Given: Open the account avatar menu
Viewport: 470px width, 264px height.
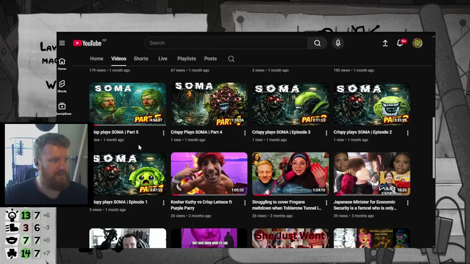Looking at the screenshot, I should coord(417,43).
